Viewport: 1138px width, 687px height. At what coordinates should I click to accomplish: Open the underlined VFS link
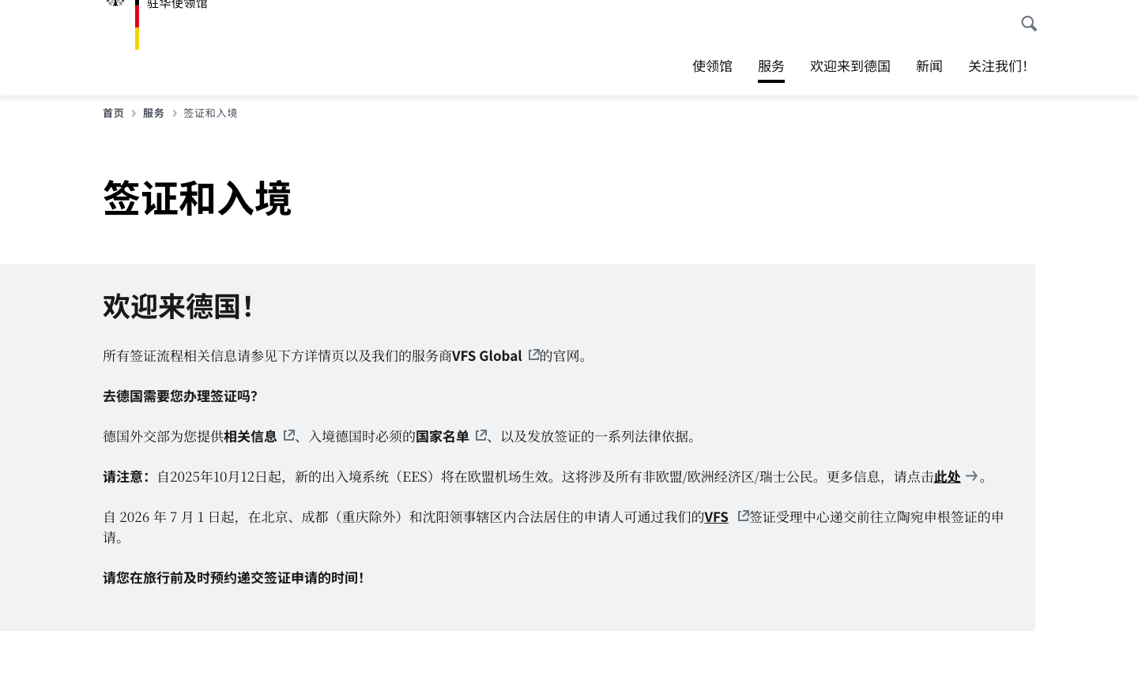point(716,516)
